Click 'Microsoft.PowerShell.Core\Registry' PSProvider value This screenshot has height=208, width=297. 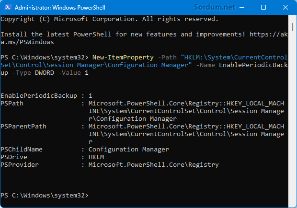[154, 165]
